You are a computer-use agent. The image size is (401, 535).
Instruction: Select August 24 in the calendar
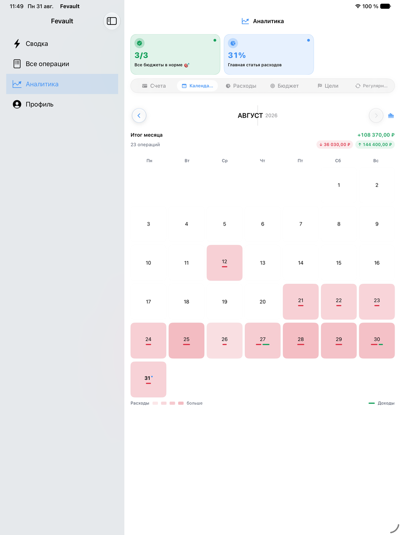pos(148,341)
